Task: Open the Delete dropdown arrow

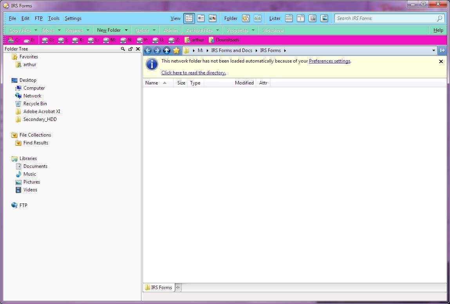Action: [x=154, y=30]
